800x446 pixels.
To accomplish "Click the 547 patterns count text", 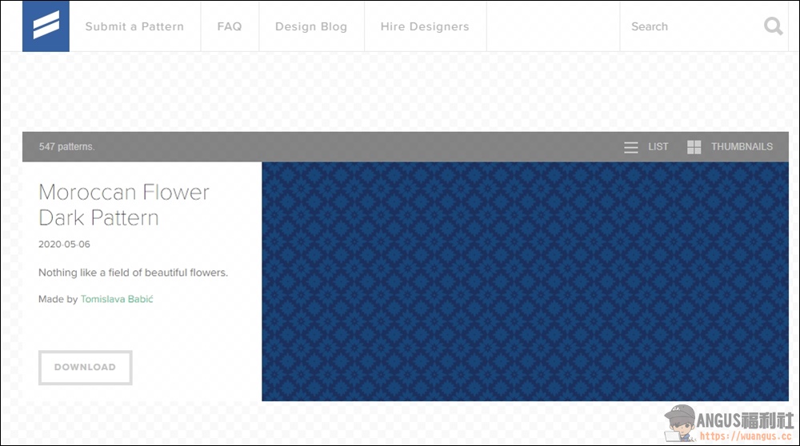I will coord(67,147).
